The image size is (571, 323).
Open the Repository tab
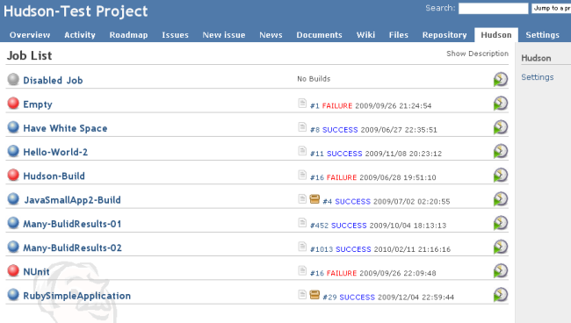pyautogui.click(x=445, y=35)
